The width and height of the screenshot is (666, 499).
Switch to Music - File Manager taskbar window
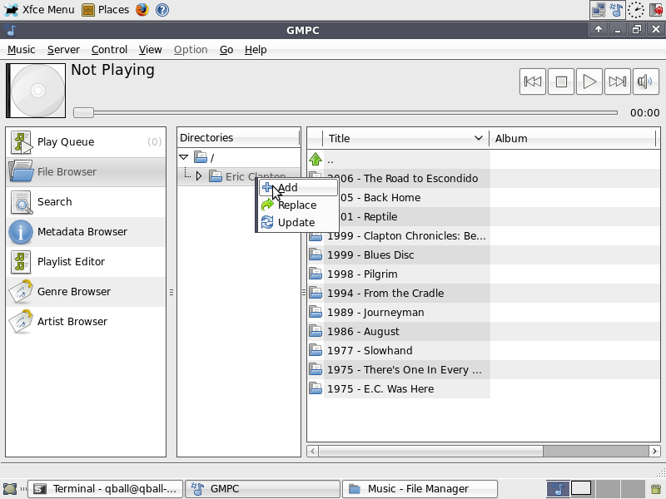coord(420,489)
